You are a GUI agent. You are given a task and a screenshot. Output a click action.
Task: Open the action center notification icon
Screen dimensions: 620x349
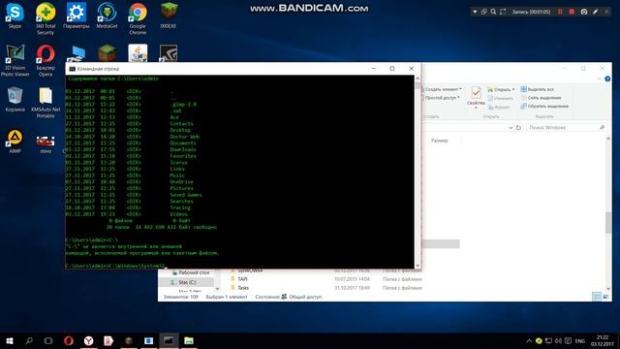tap(569, 340)
